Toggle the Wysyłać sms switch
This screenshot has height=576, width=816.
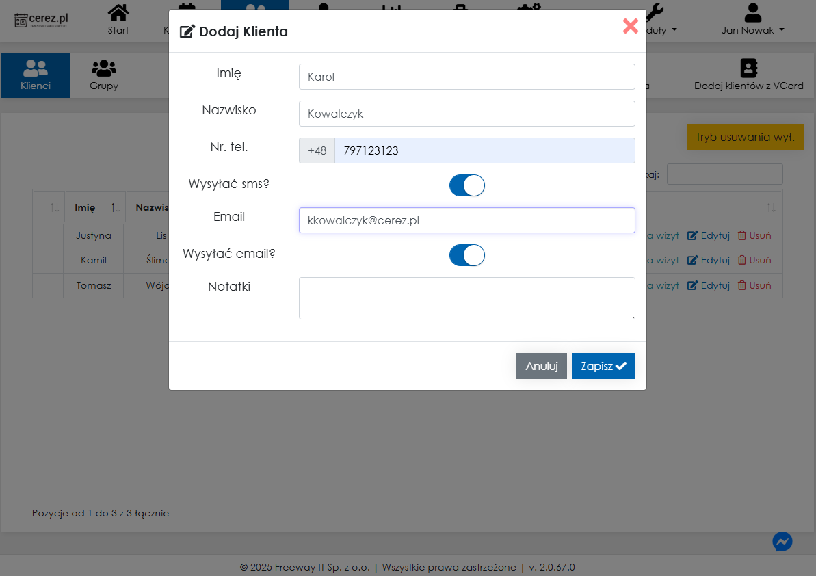coord(467,185)
